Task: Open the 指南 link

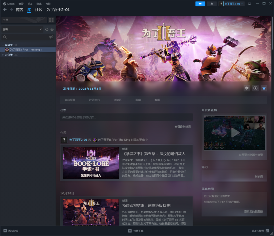Action: coord(138,100)
